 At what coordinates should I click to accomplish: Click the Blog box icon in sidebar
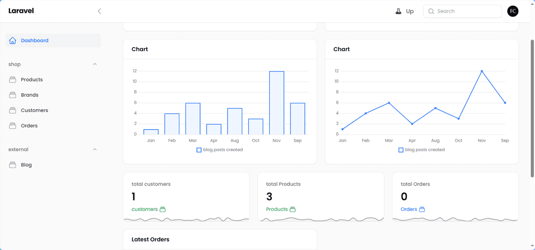point(13,165)
